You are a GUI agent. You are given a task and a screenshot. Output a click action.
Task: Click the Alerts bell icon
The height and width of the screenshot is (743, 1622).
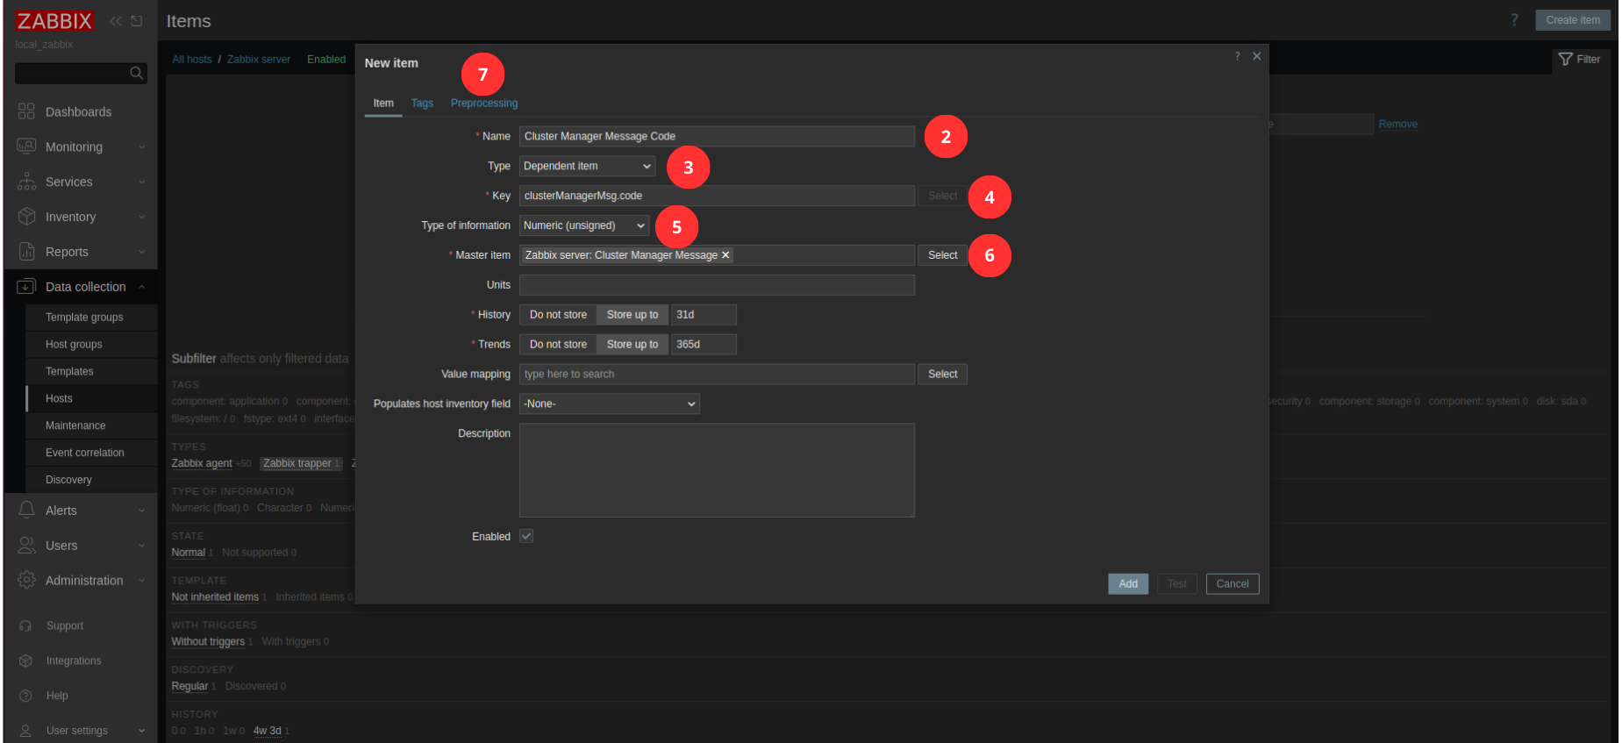pyautogui.click(x=26, y=510)
